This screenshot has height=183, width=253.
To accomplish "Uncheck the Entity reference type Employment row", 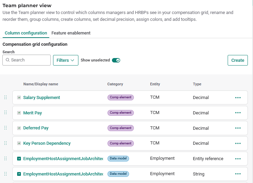I will pyautogui.click(x=19, y=159).
